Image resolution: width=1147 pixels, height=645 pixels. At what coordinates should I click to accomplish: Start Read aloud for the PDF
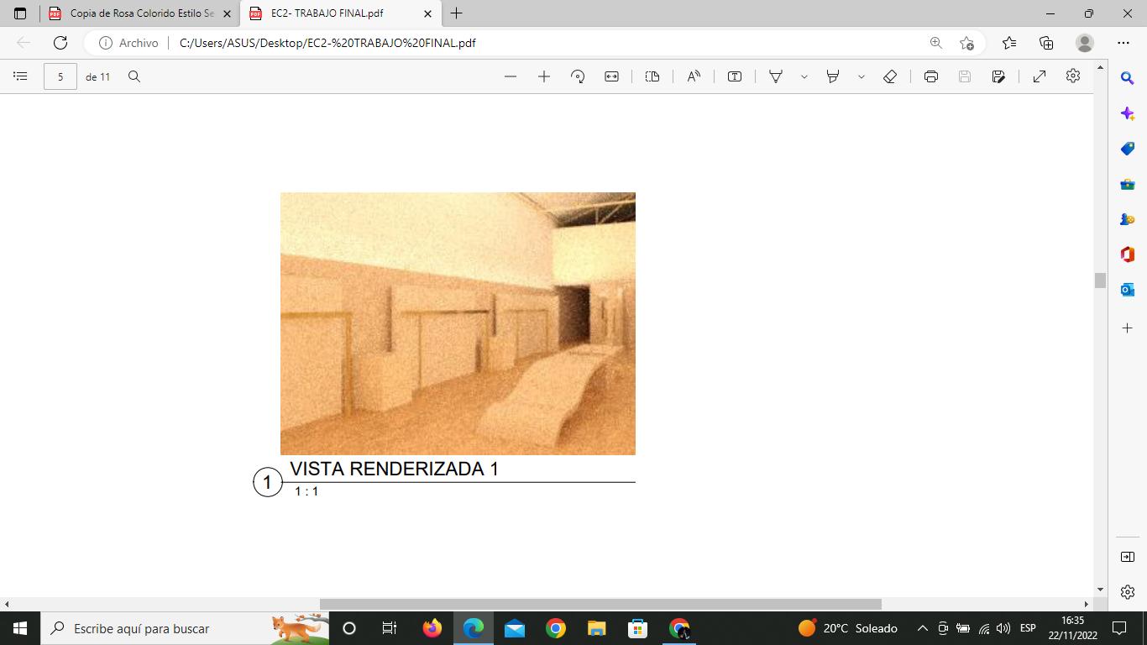694,76
